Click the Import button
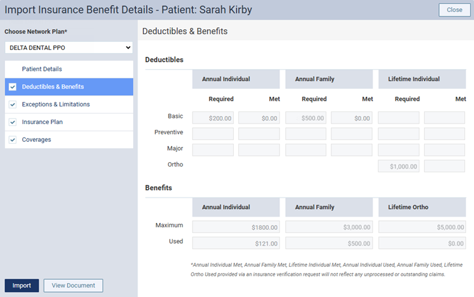The height and width of the screenshot is (297, 474). [22, 286]
